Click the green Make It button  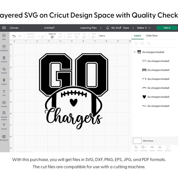click(x=167, y=28)
